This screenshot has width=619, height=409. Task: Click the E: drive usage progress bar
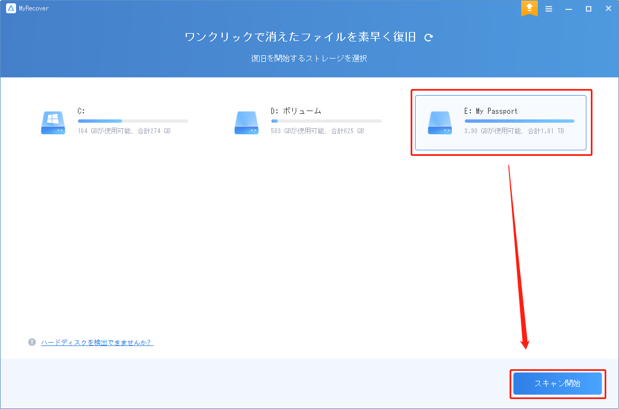(x=520, y=120)
